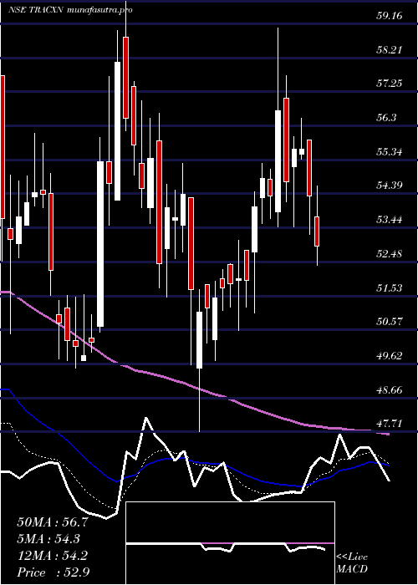Click the 56.3 price axis label
Screen dimensions: 418x585
[386, 119]
